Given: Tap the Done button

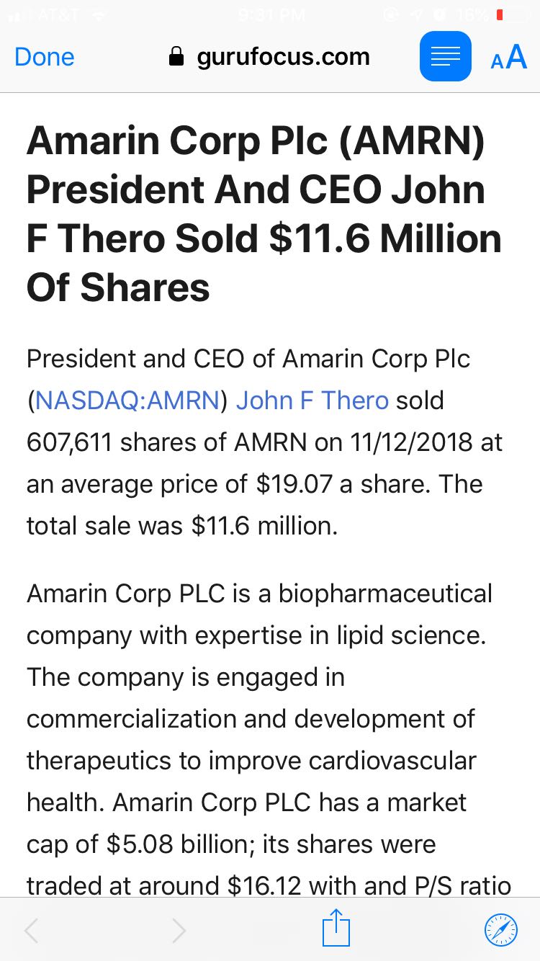Looking at the screenshot, I should point(45,57).
